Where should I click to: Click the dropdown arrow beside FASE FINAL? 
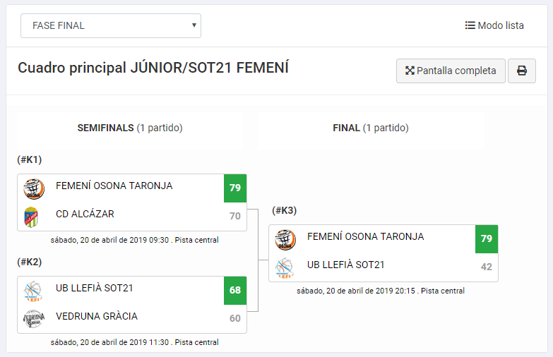(194, 25)
